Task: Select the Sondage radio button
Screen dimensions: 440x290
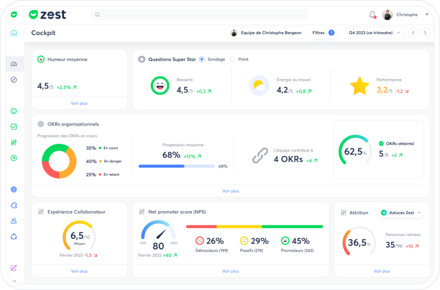Action: click(202, 59)
